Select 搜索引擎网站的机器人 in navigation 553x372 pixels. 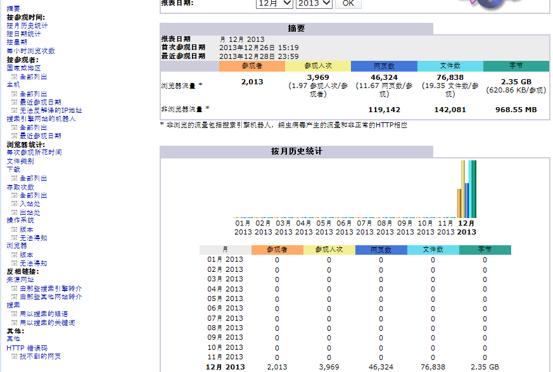pos(41,119)
